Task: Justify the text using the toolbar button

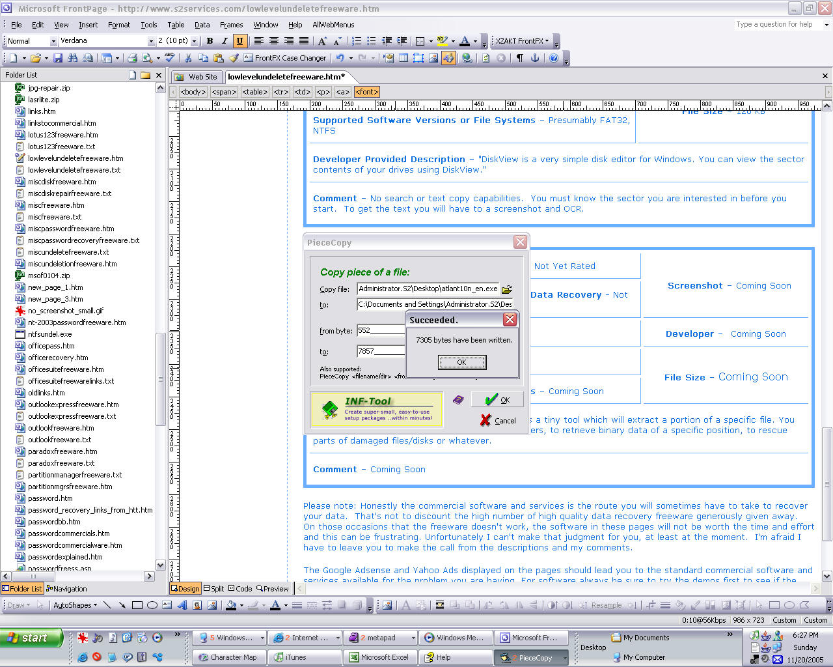Action: pyautogui.click(x=304, y=41)
